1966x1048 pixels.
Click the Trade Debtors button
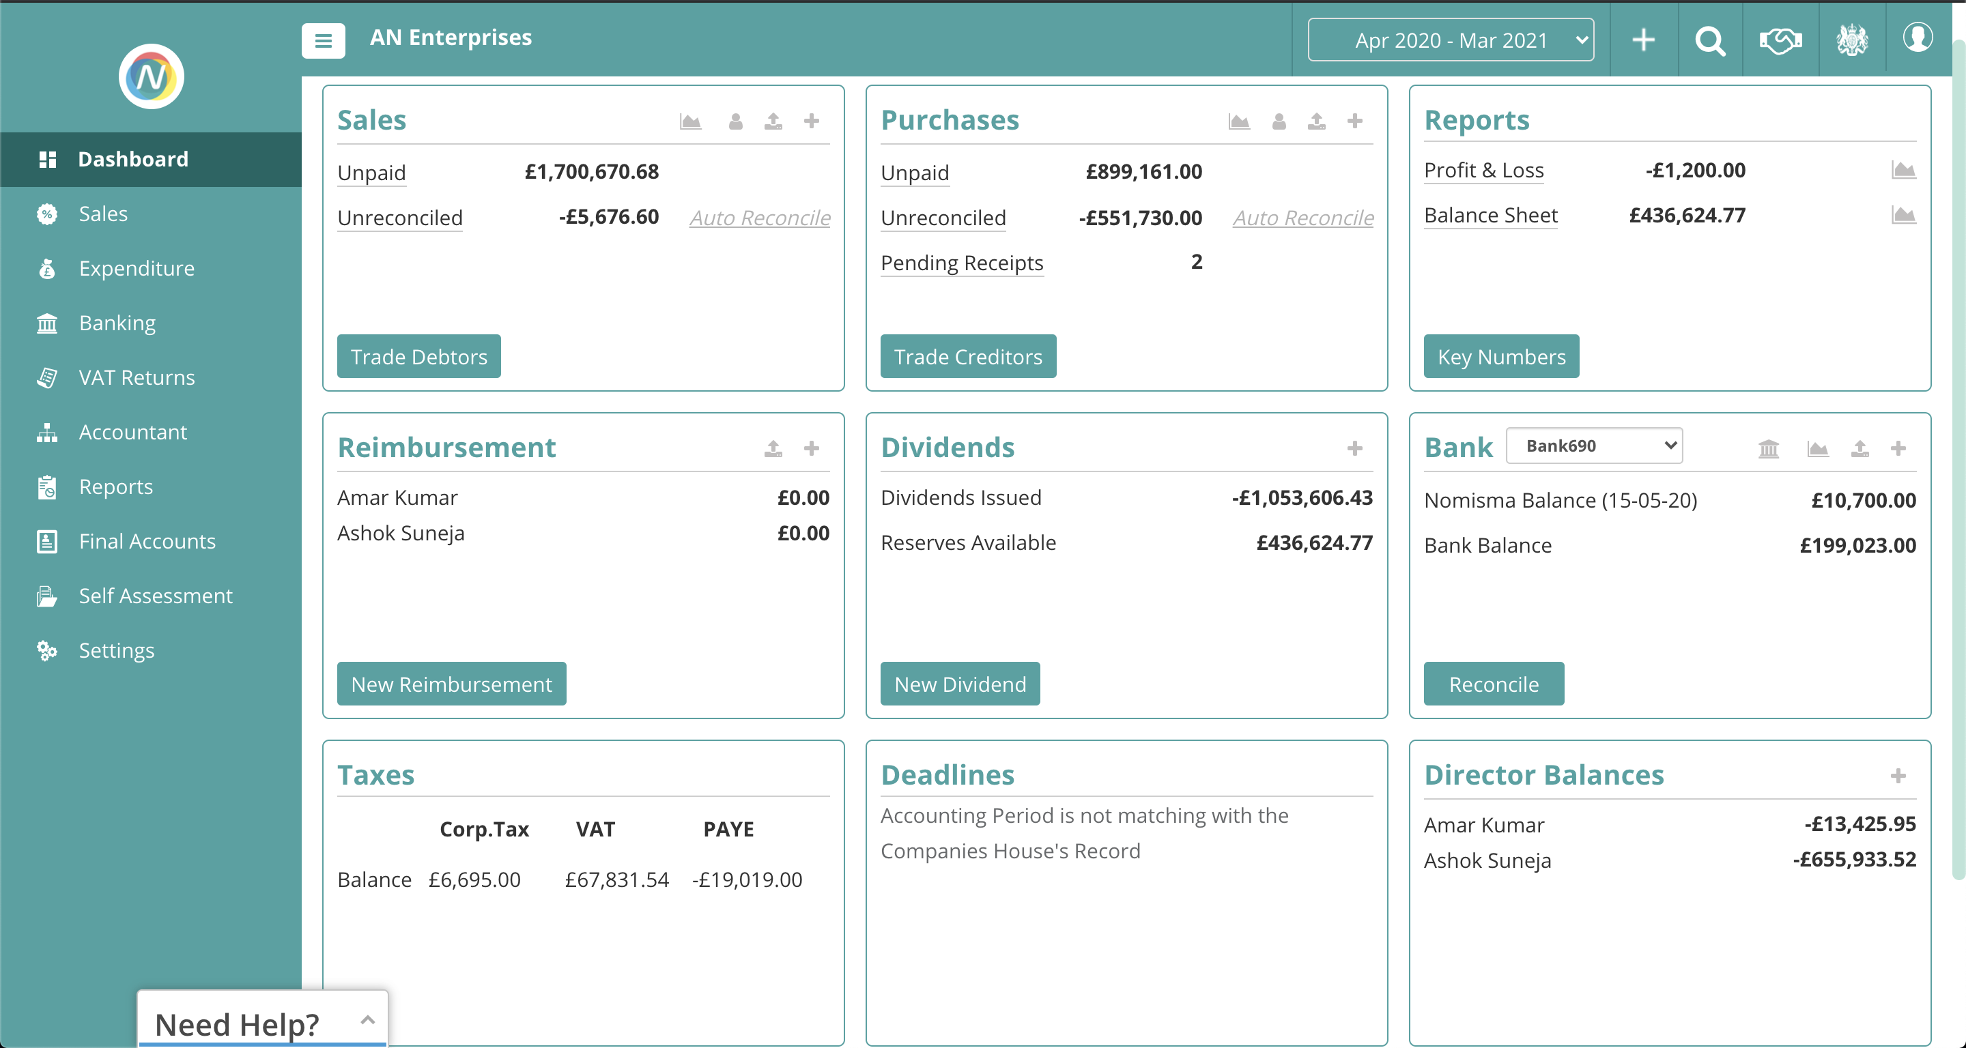pyautogui.click(x=418, y=356)
